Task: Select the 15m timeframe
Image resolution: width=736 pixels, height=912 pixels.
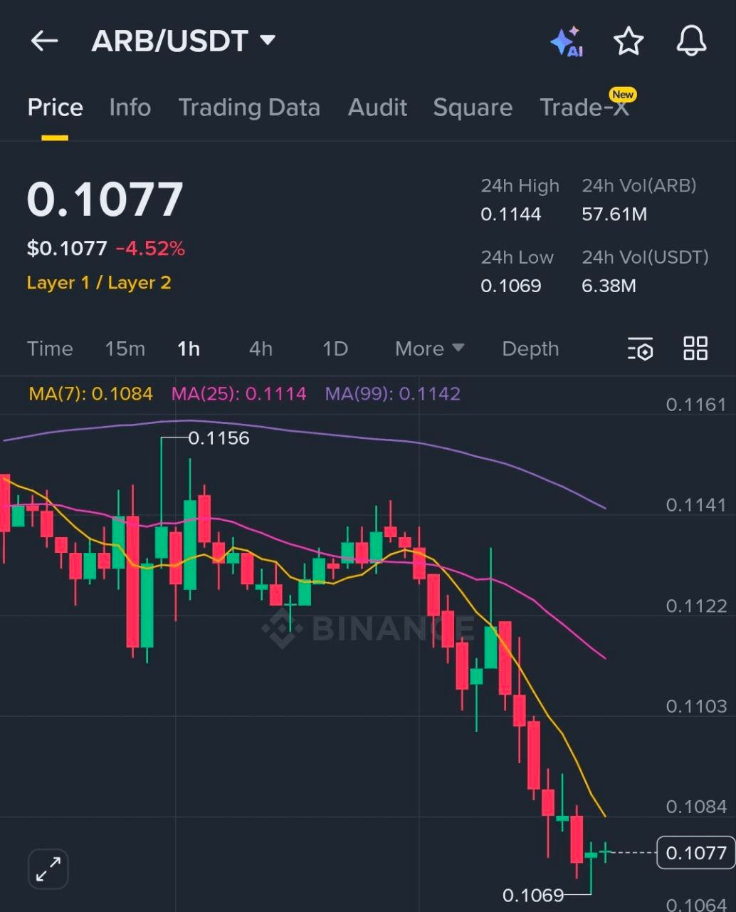Action: pos(125,349)
